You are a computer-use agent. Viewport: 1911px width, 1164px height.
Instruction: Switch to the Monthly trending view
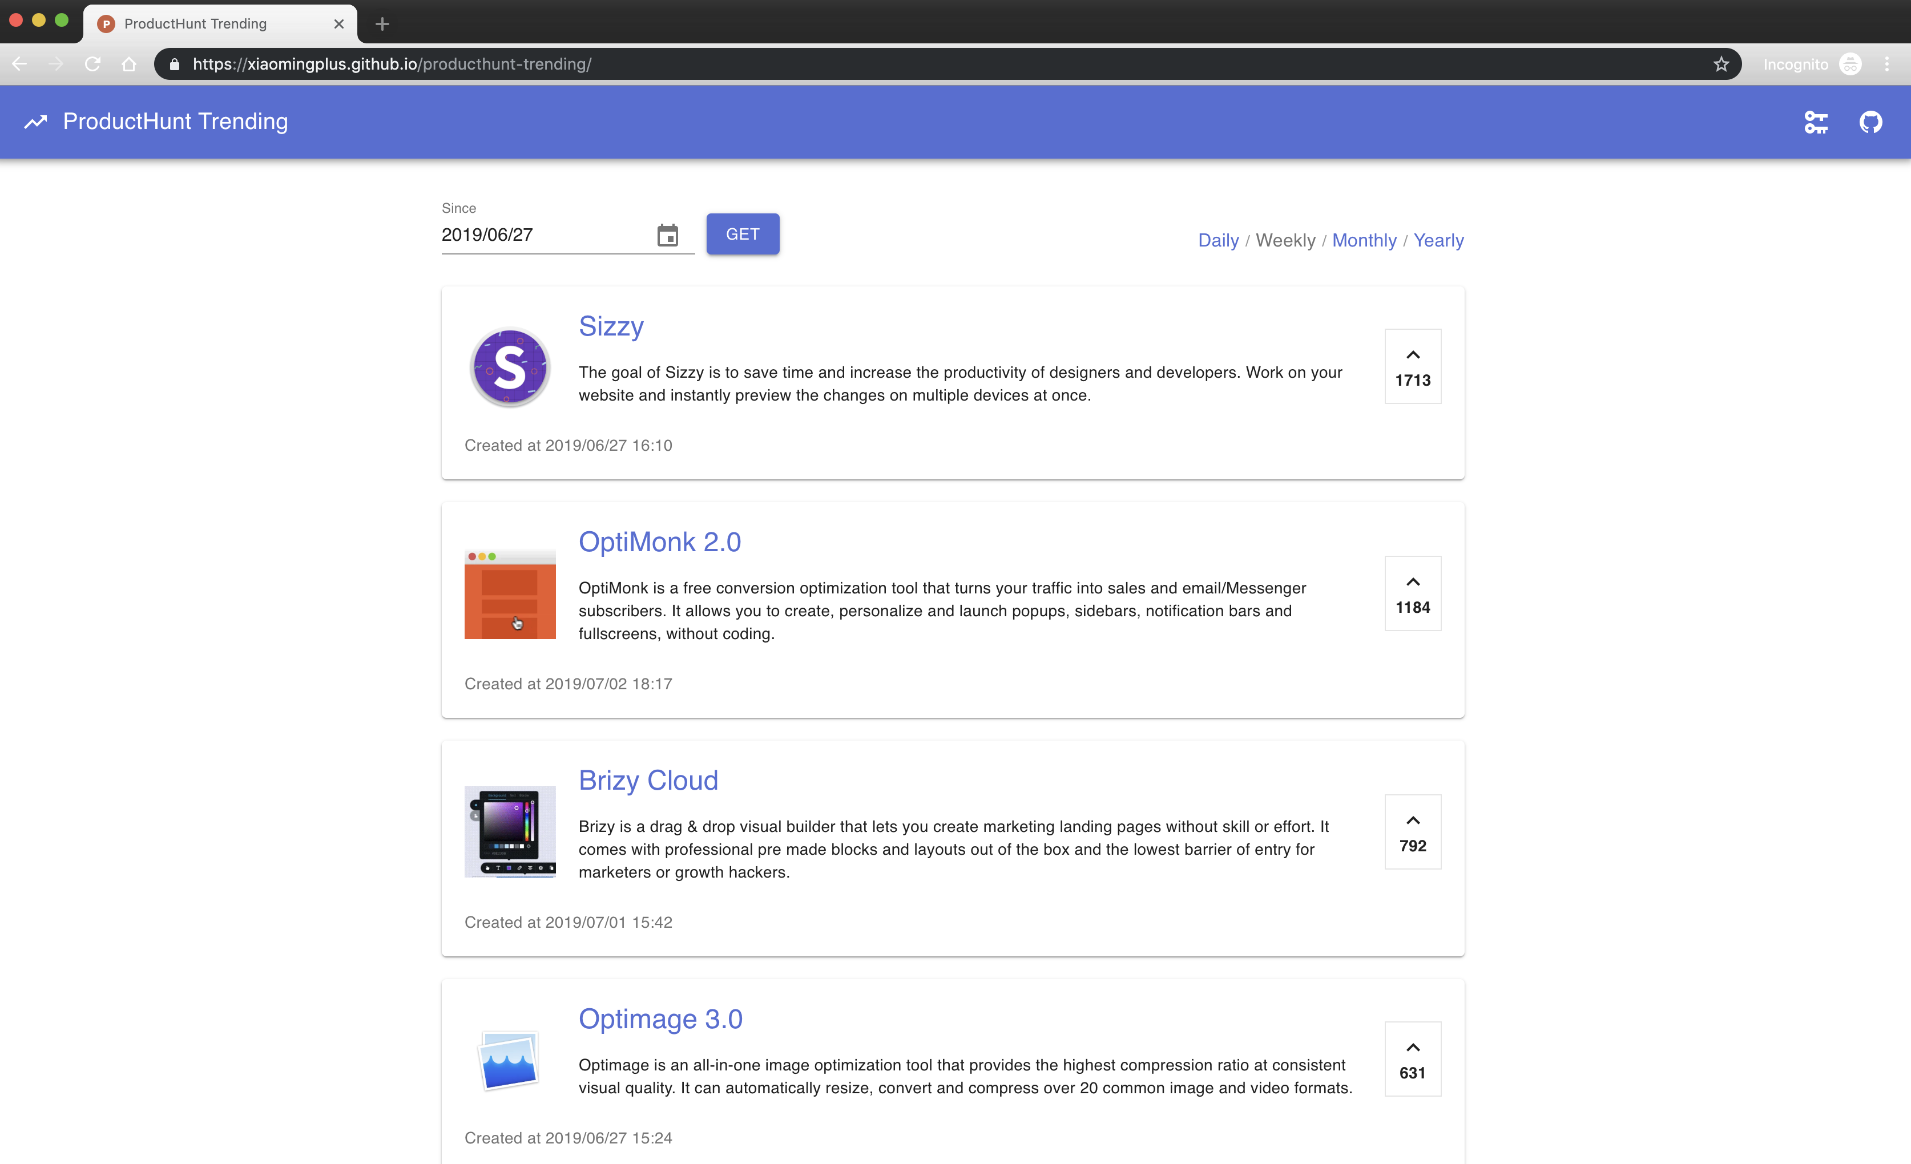coord(1364,240)
